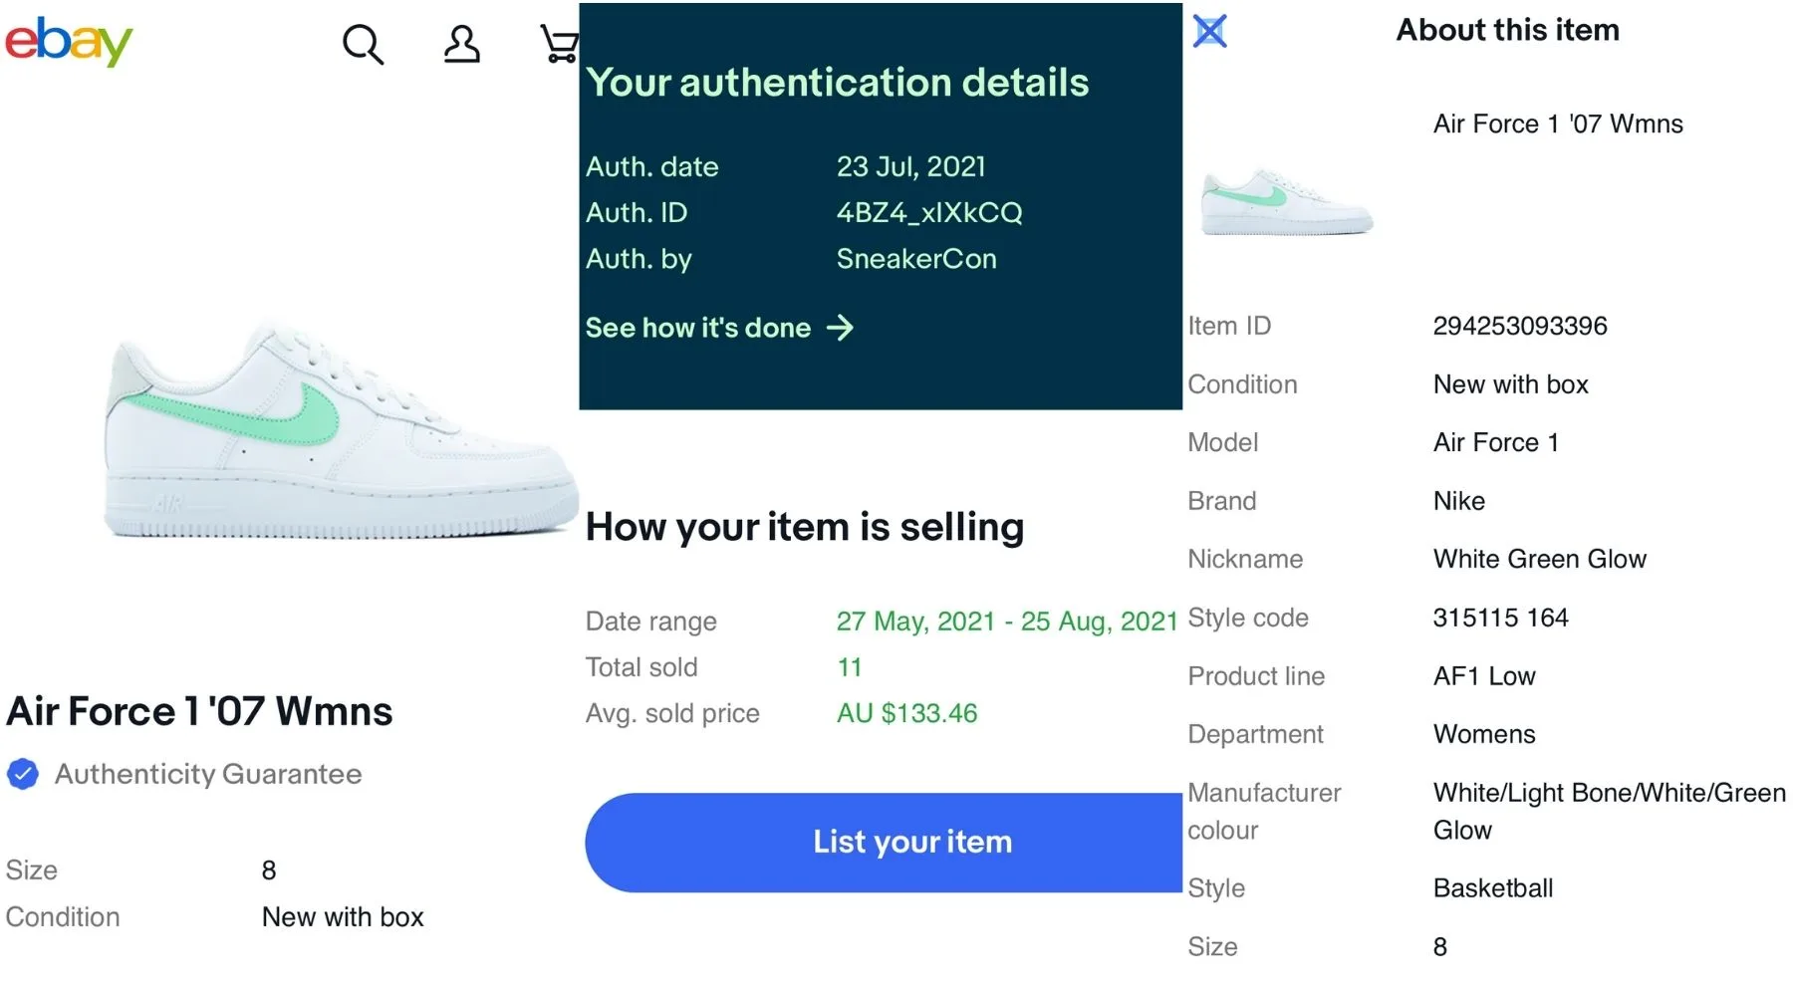This screenshot has width=1793, height=996.
Task: Open the shopping cart icon
Action: coord(559,44)
